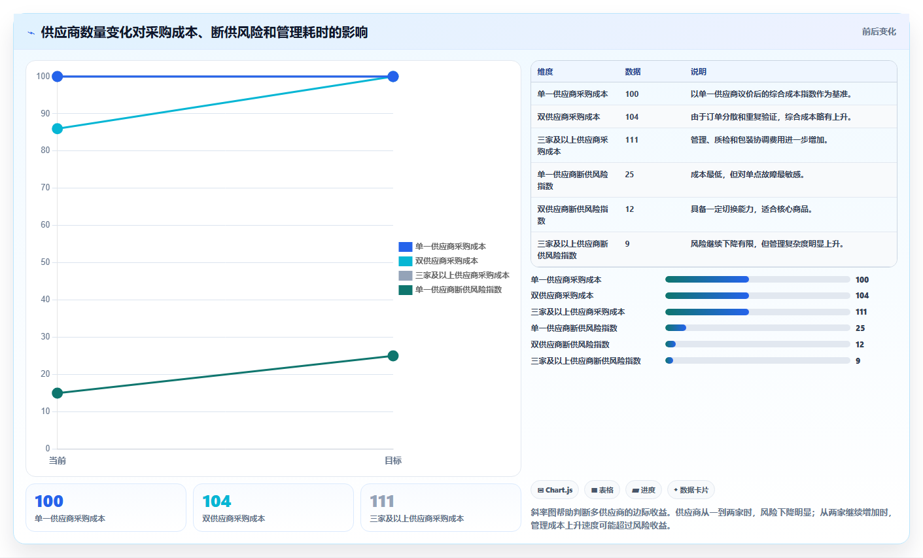Viewport: 923px width, 558px height.
Task: Click the description 成本最低，但对单点故障最敏感。
Action: 748,175
